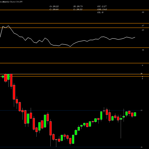Click the 'OC: 2.27' reading
The height and width of the screenshot is (149, 149).
(102, 7)
